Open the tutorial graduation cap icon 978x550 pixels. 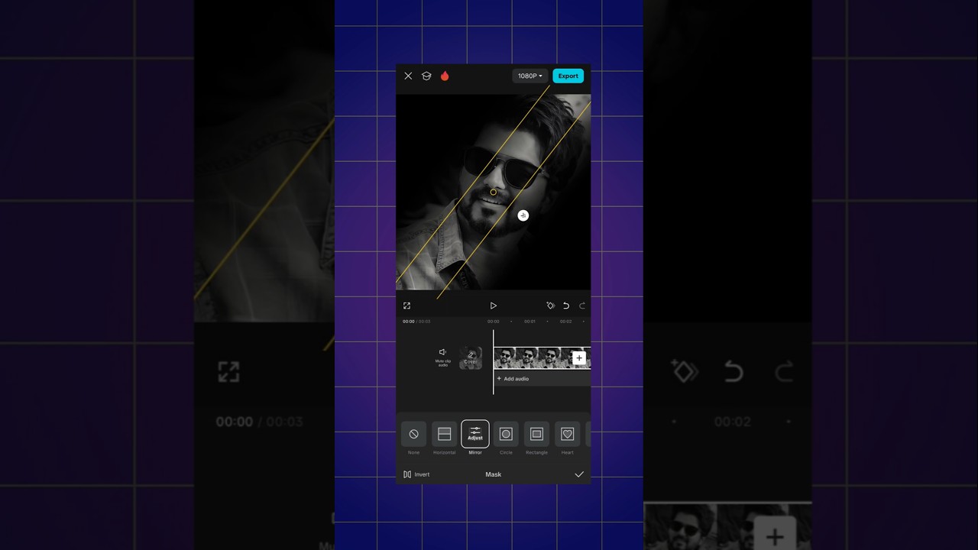point(426,76)
